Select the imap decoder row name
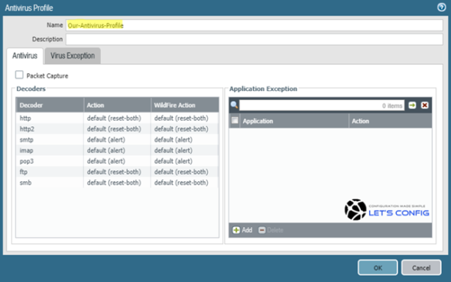The image size is (451, 282). 27,151
